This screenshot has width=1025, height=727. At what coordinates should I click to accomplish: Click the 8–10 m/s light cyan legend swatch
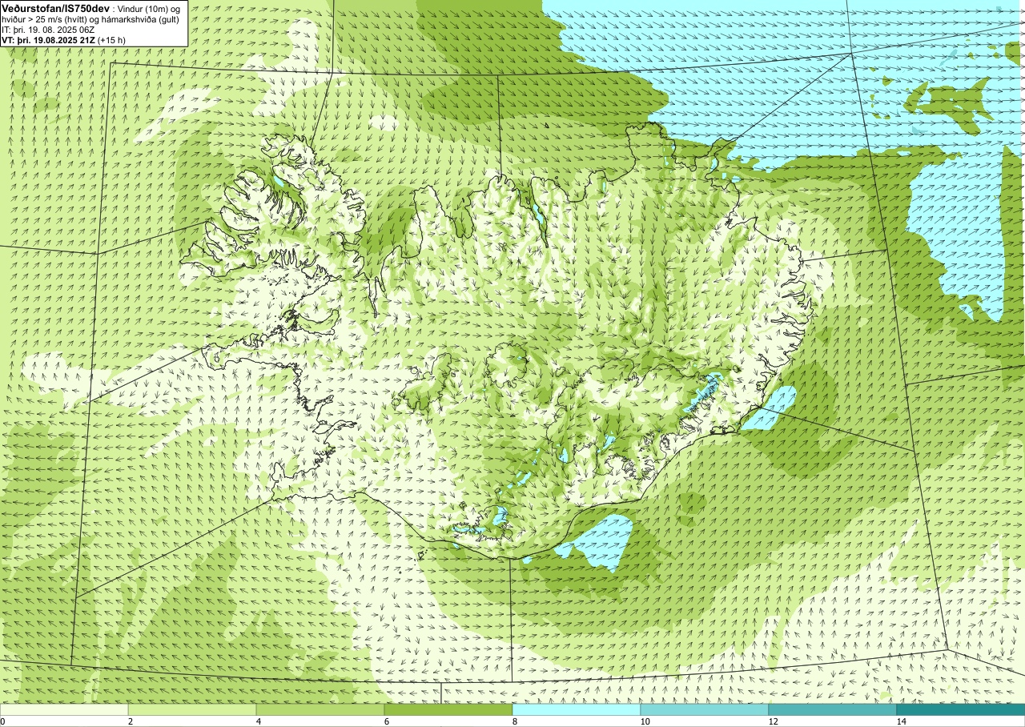tap(577, 709)
